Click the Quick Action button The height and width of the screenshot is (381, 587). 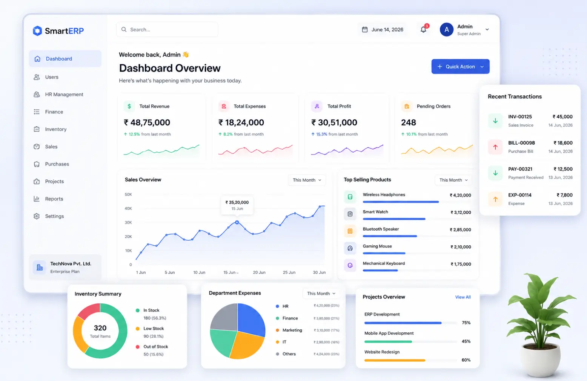coord(460,66)
